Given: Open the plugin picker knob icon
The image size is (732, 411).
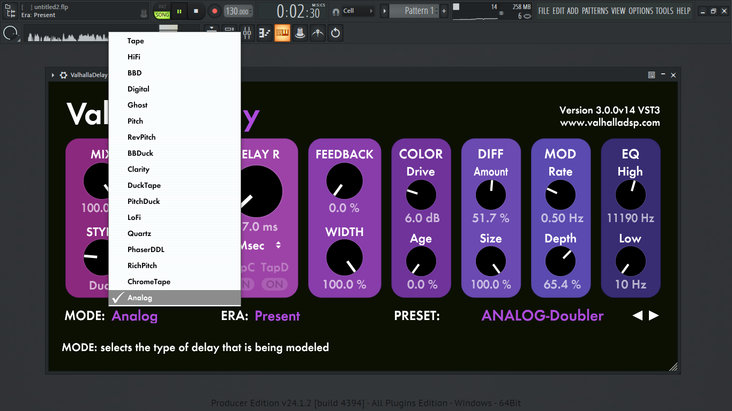Looking at the screenshot, I should pyautogui.click(x=300, y=33).
